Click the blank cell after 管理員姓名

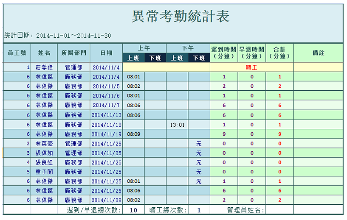tap(279, 210)
